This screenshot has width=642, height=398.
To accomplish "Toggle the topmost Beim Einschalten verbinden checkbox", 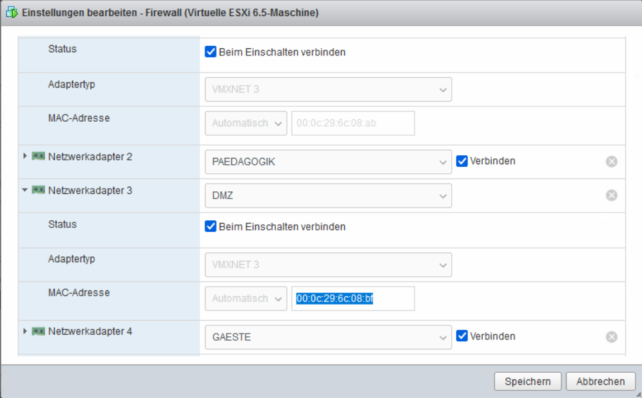I will (210, 52).
